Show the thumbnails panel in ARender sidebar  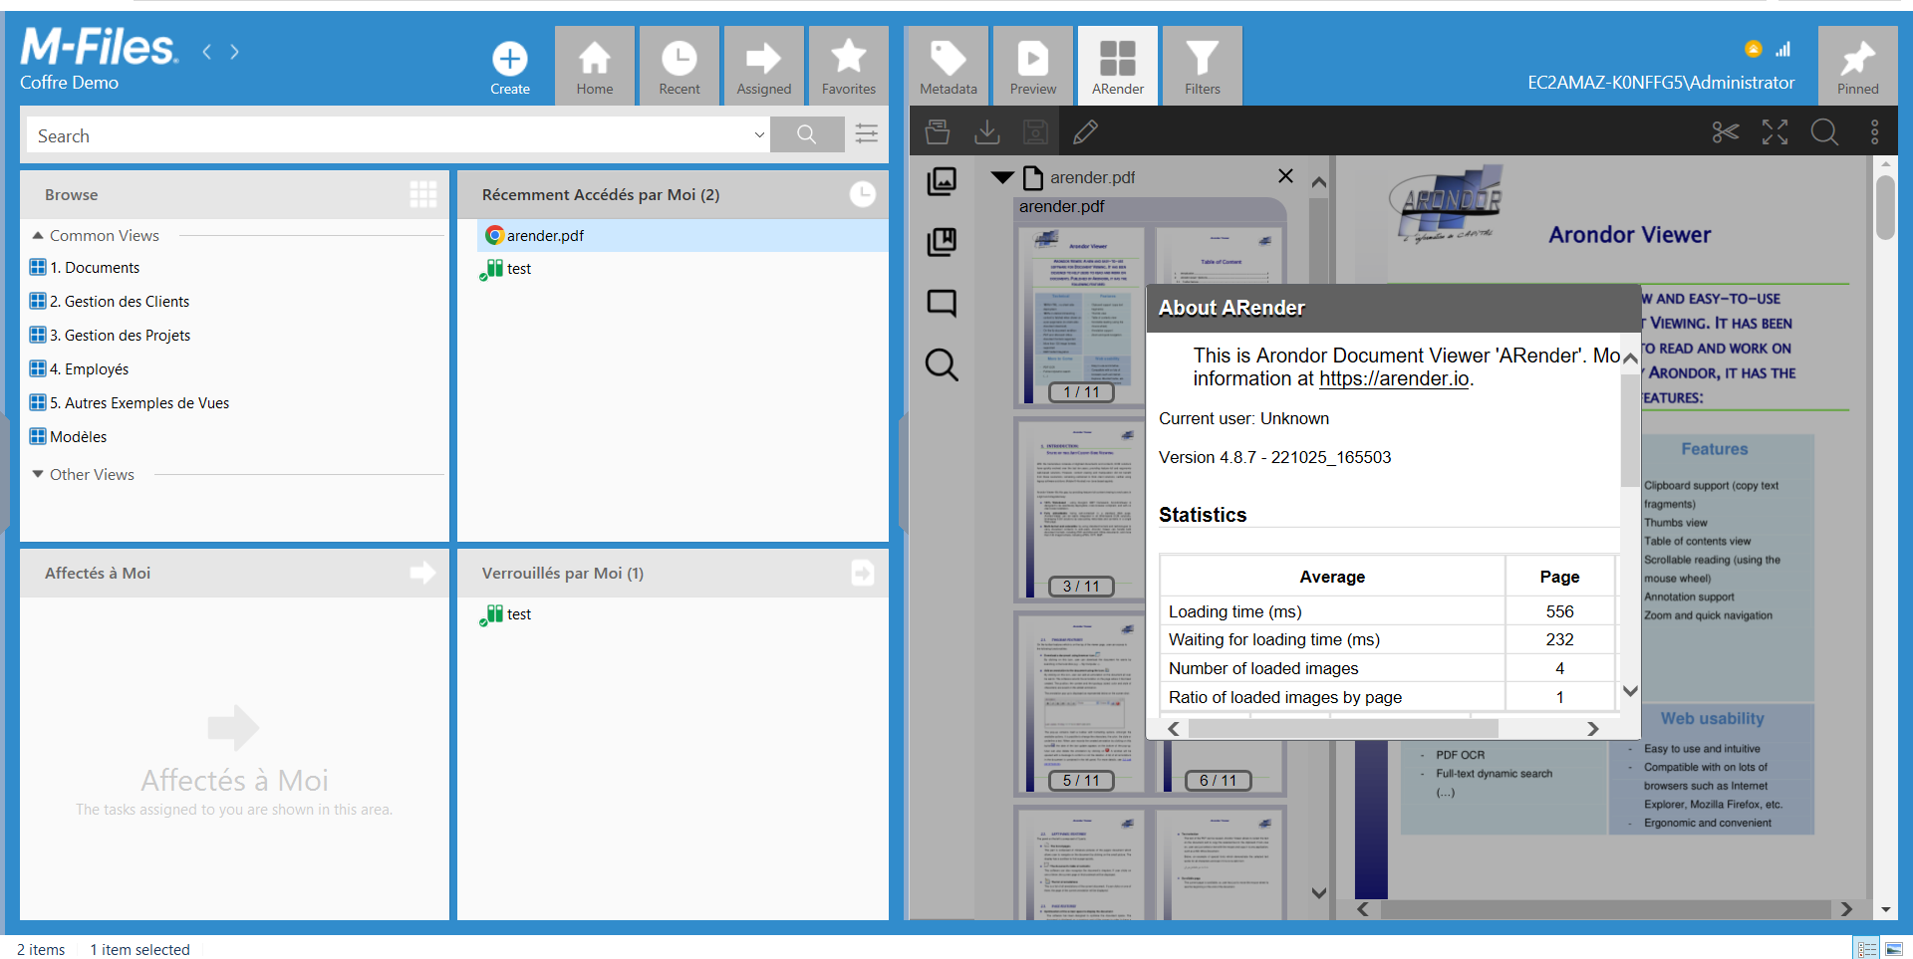942,180
